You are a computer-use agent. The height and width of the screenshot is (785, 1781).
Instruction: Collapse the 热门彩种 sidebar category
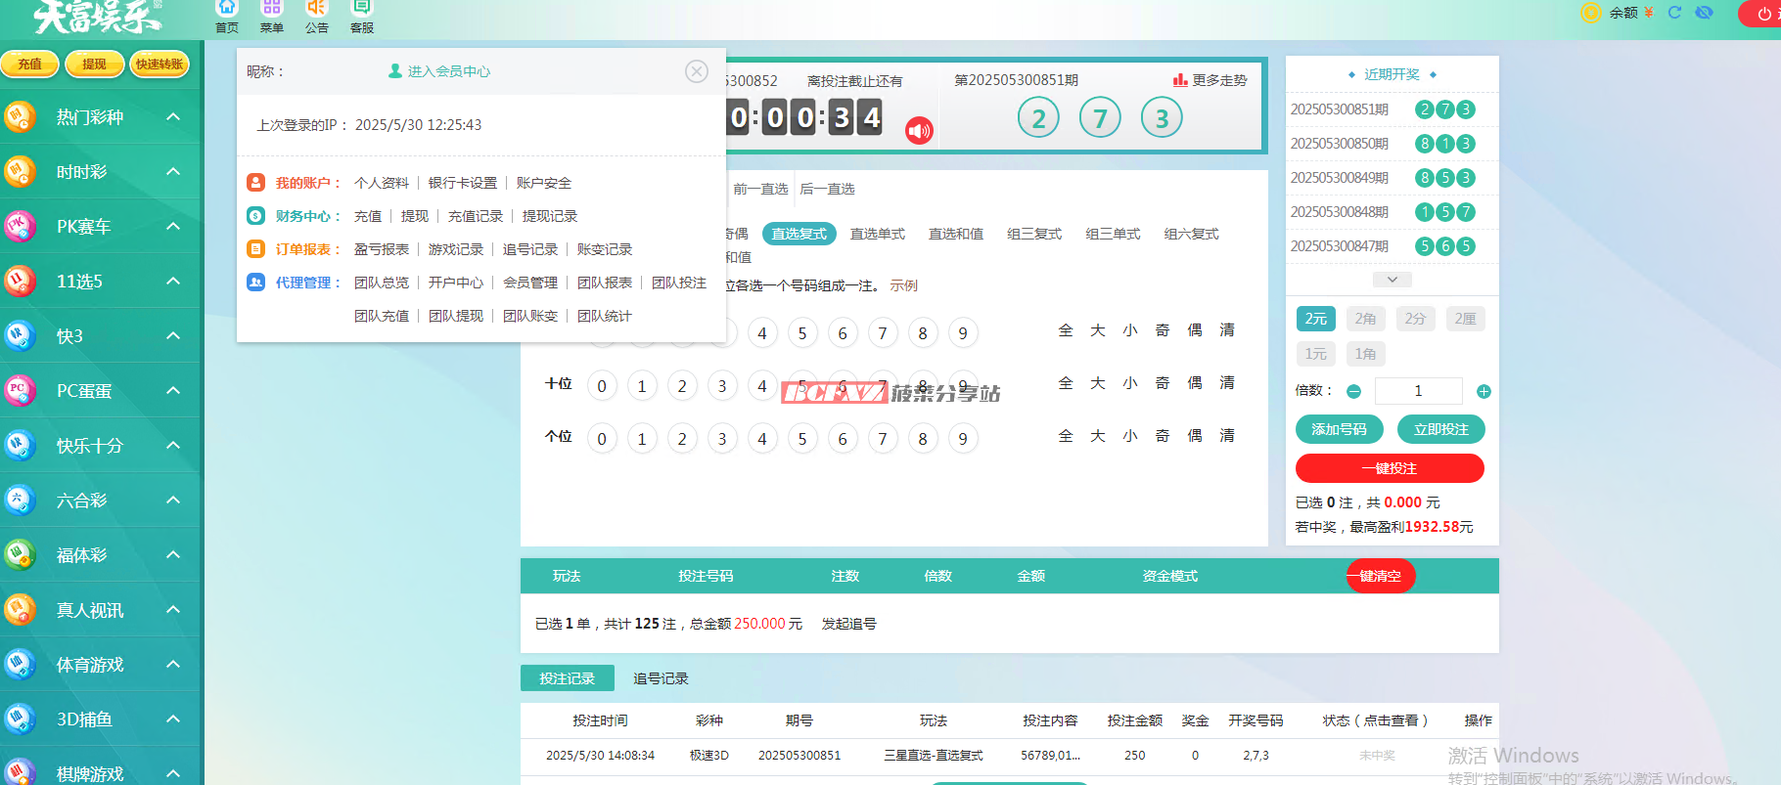click(173, 117)
